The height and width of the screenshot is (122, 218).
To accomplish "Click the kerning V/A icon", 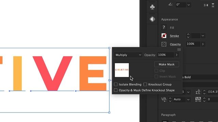I will coord(164,99).
